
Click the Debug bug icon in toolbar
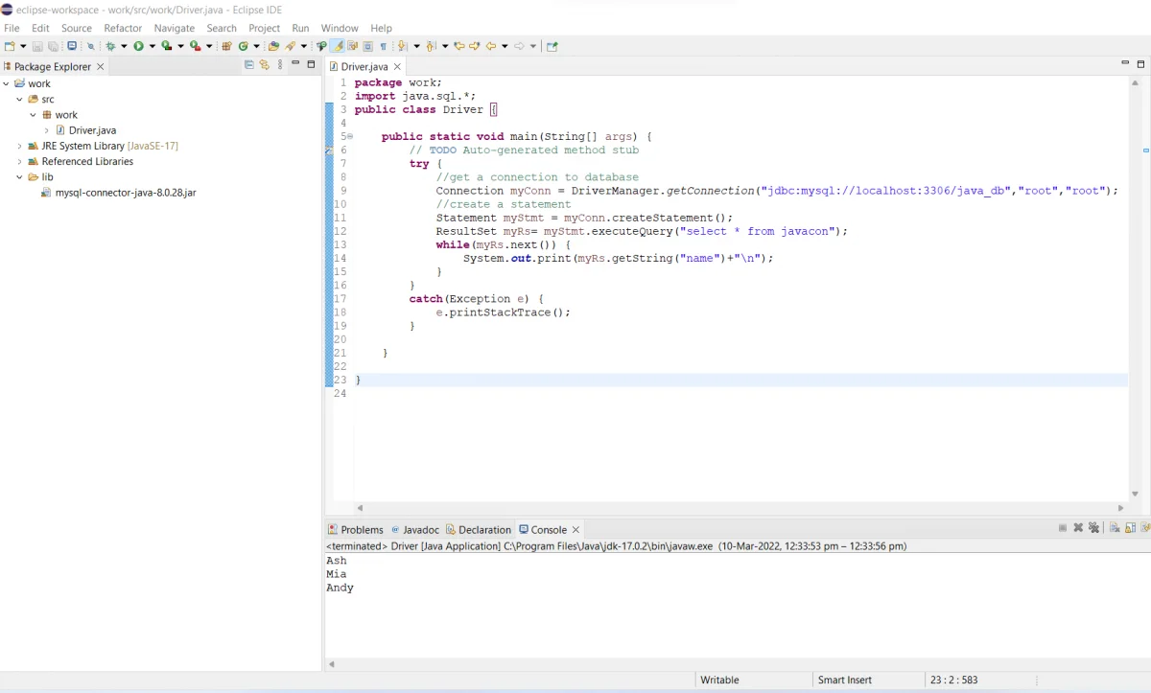111,46
